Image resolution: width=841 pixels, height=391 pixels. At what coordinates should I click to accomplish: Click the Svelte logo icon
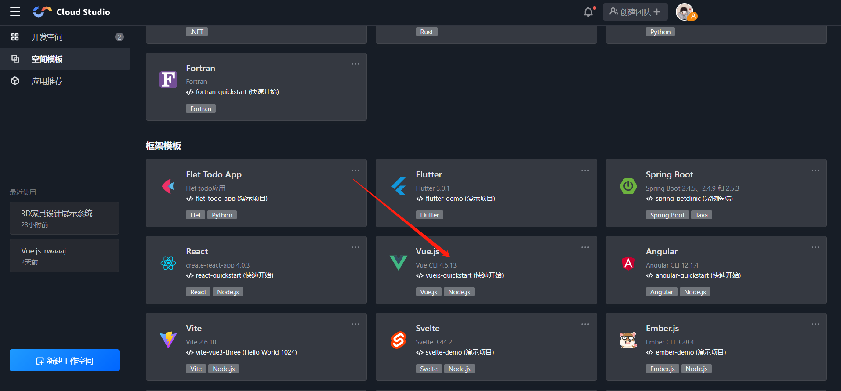[x=399, y=340]
